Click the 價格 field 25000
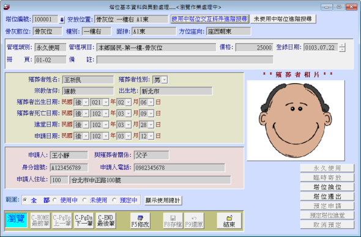Viewport: 361px width, 237px height. click(254, 48)
